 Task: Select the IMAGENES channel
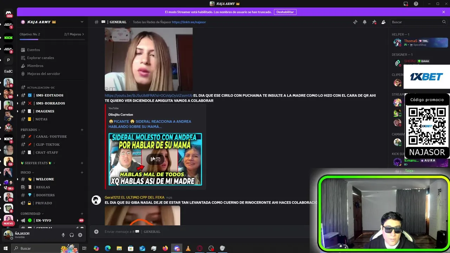(x=52, y=111)
